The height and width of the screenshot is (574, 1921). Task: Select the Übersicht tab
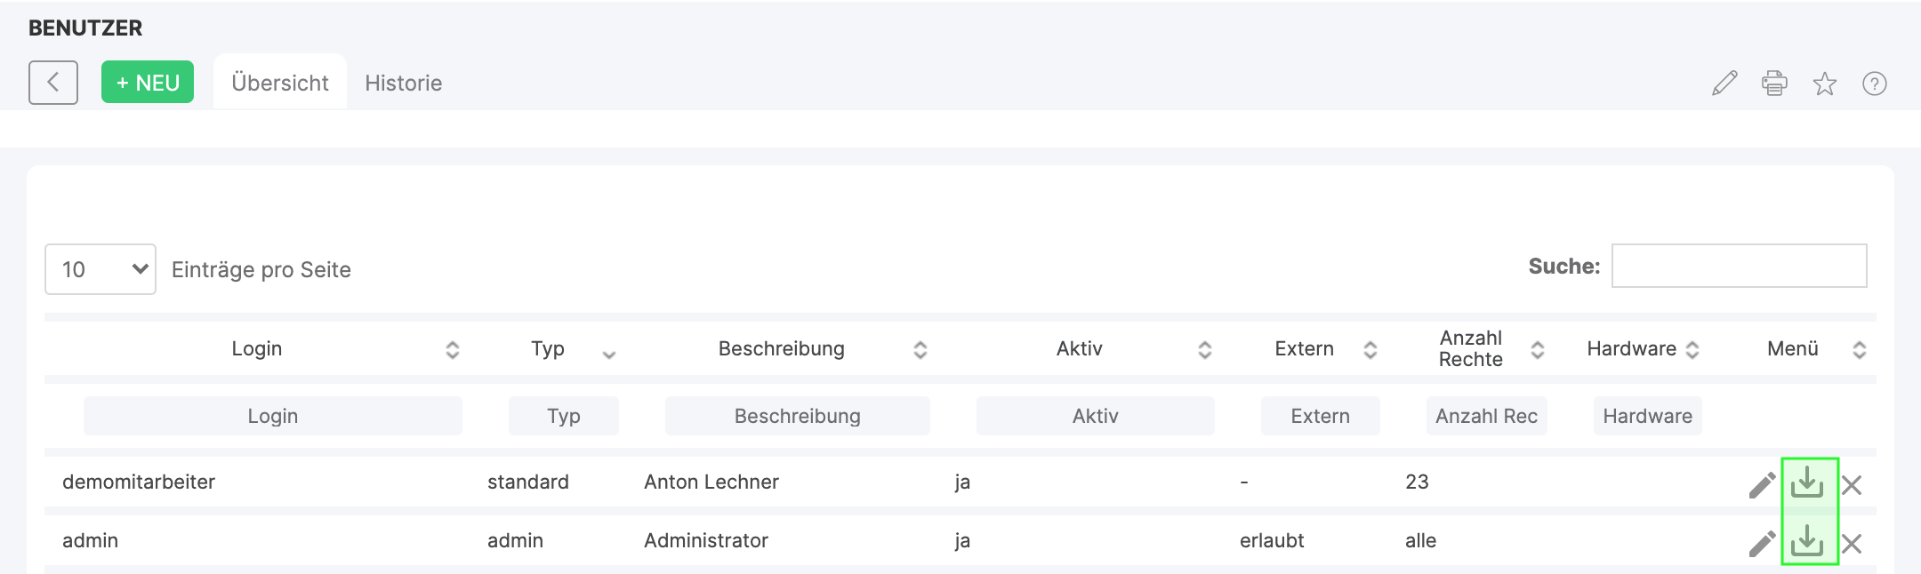pos(279,83)
